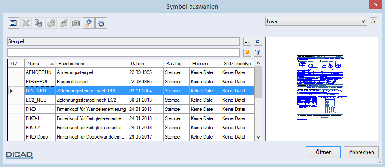Click the camera snapshot toolbar icon
385x167 pixels.
point(76,23)
